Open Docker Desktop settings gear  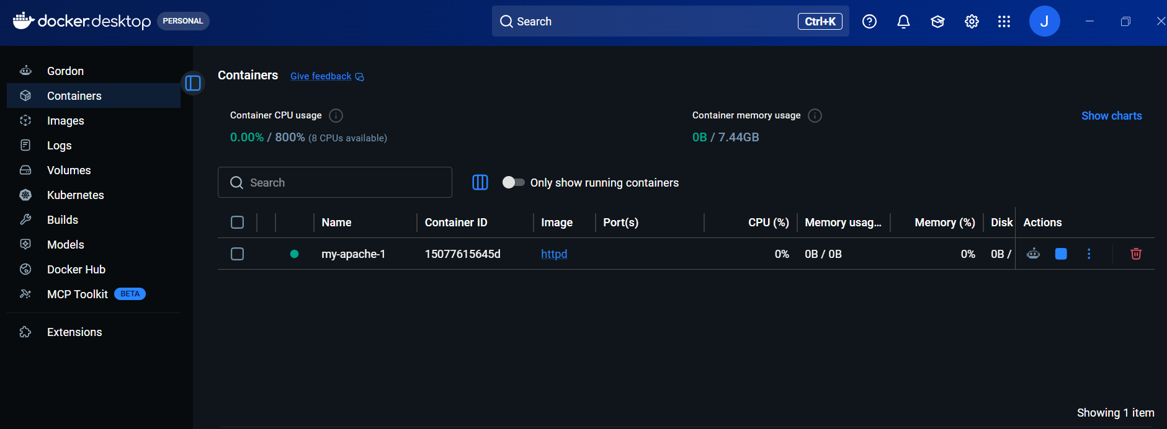tap(972, 22)
